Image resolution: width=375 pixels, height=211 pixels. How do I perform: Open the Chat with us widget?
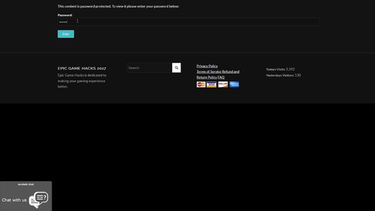(26, 196)
